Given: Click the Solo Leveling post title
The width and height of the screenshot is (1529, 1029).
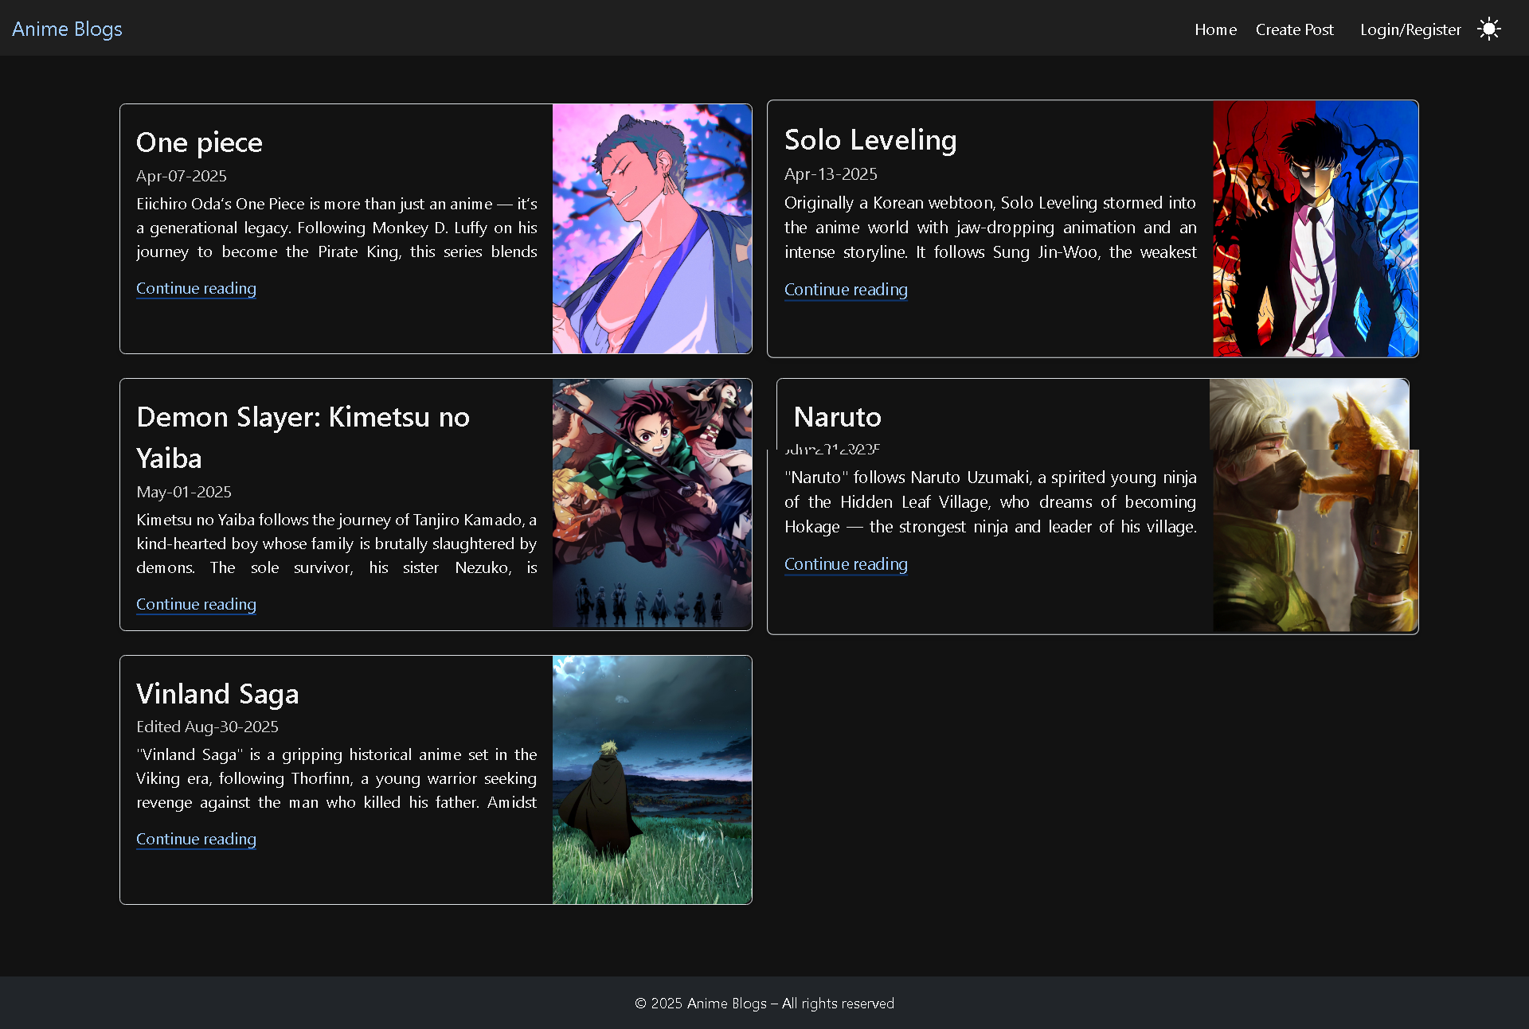Looking at the screenshot, I should coord(870,140).
